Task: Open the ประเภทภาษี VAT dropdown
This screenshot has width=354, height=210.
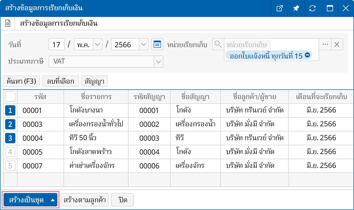Action: pyautogui.click(x=158, y=62)
